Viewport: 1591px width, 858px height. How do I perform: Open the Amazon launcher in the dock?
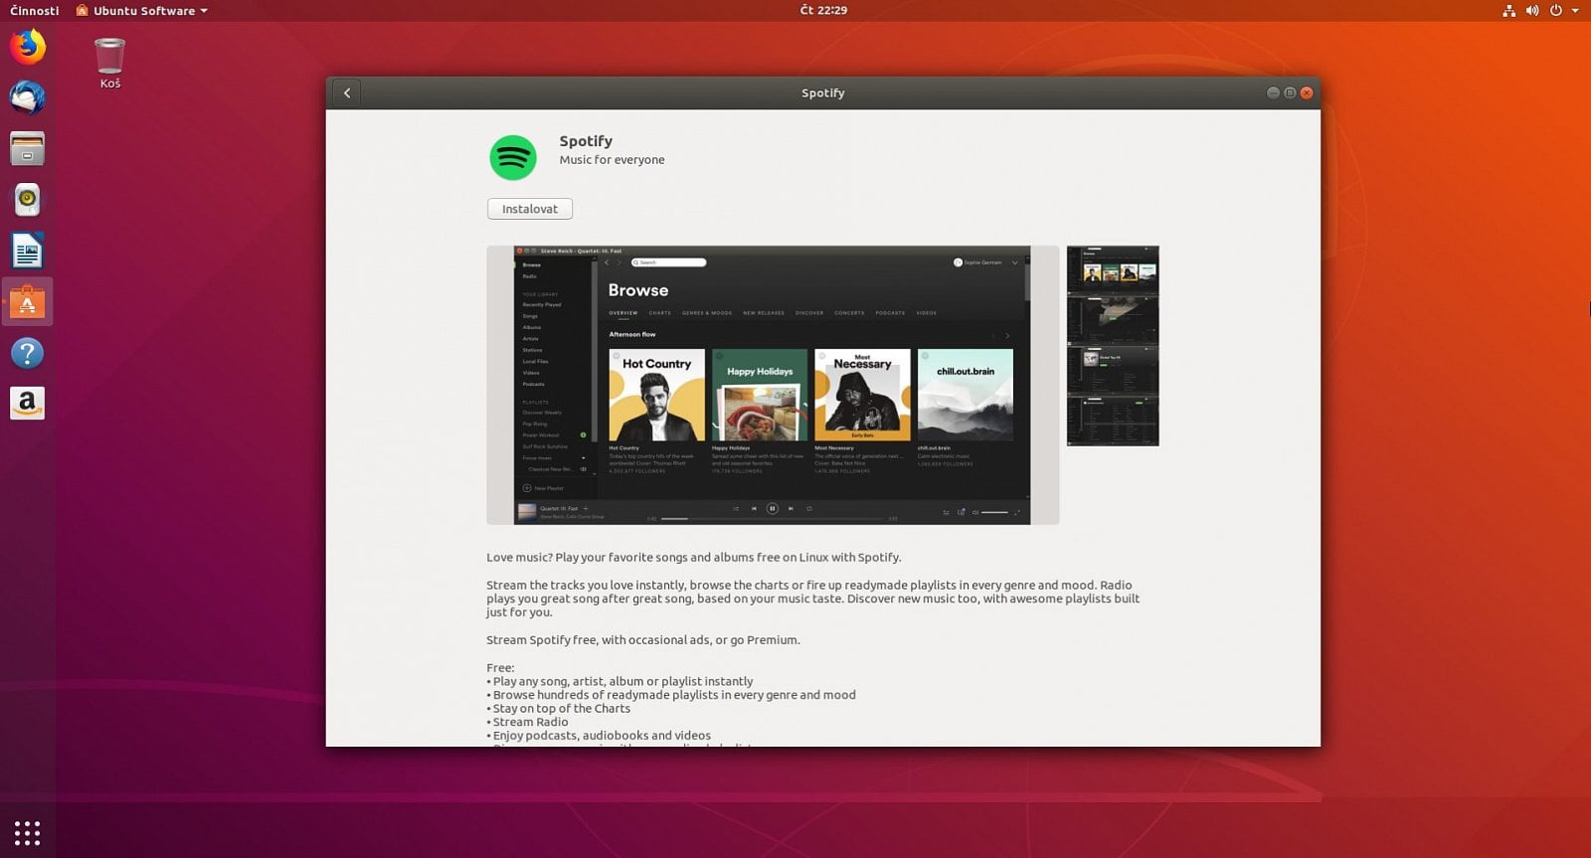[x=27, y=403]
